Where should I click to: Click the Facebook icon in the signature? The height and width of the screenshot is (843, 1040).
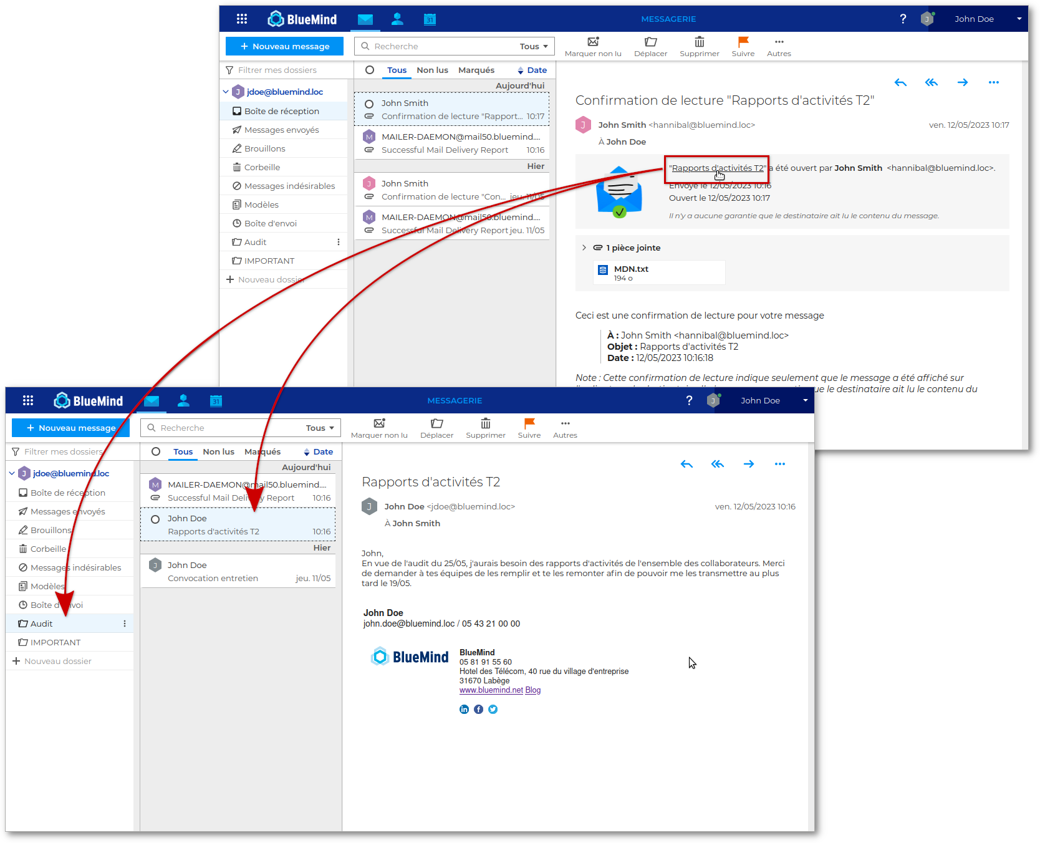tap(478, 710)
